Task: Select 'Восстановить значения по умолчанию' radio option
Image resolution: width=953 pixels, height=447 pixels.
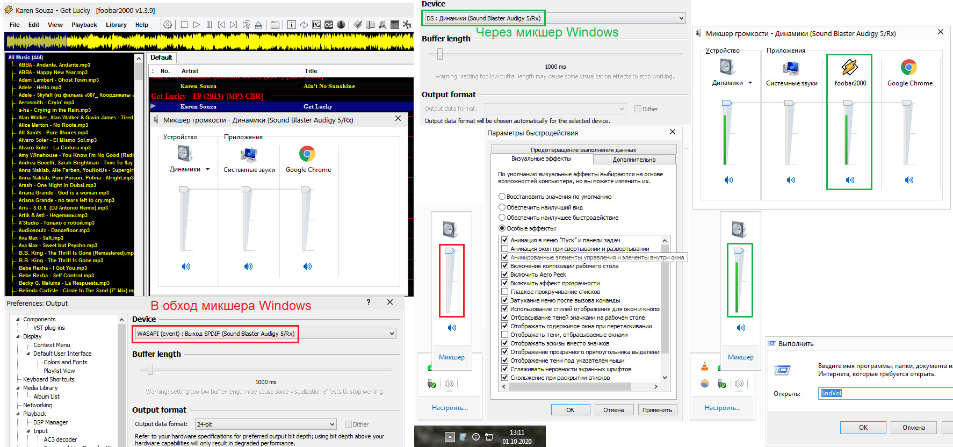Action: (x=502, y=197)
